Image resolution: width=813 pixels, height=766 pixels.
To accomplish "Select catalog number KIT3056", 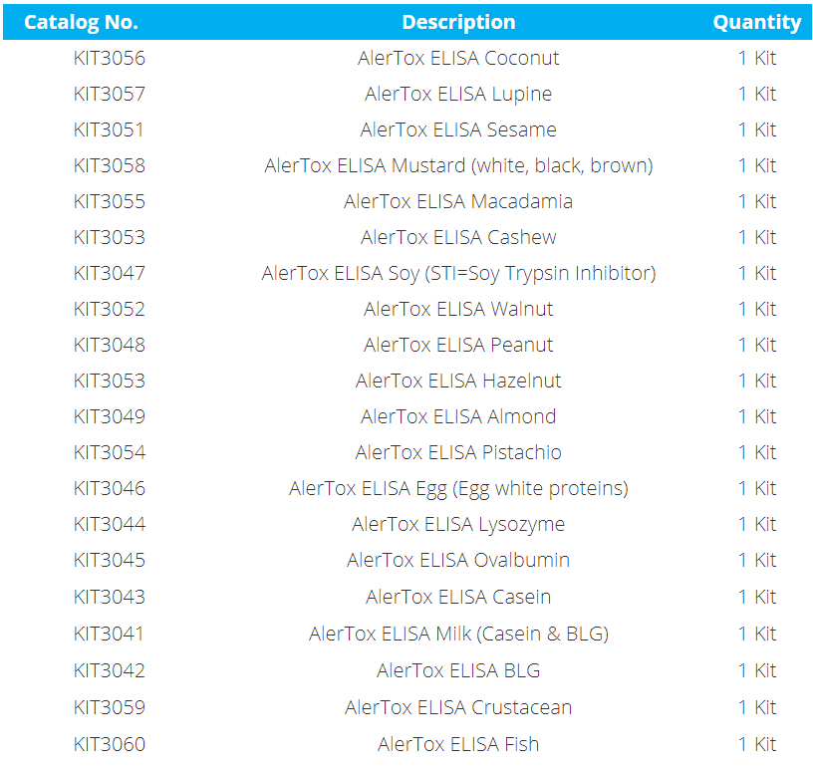I will 109,58.
